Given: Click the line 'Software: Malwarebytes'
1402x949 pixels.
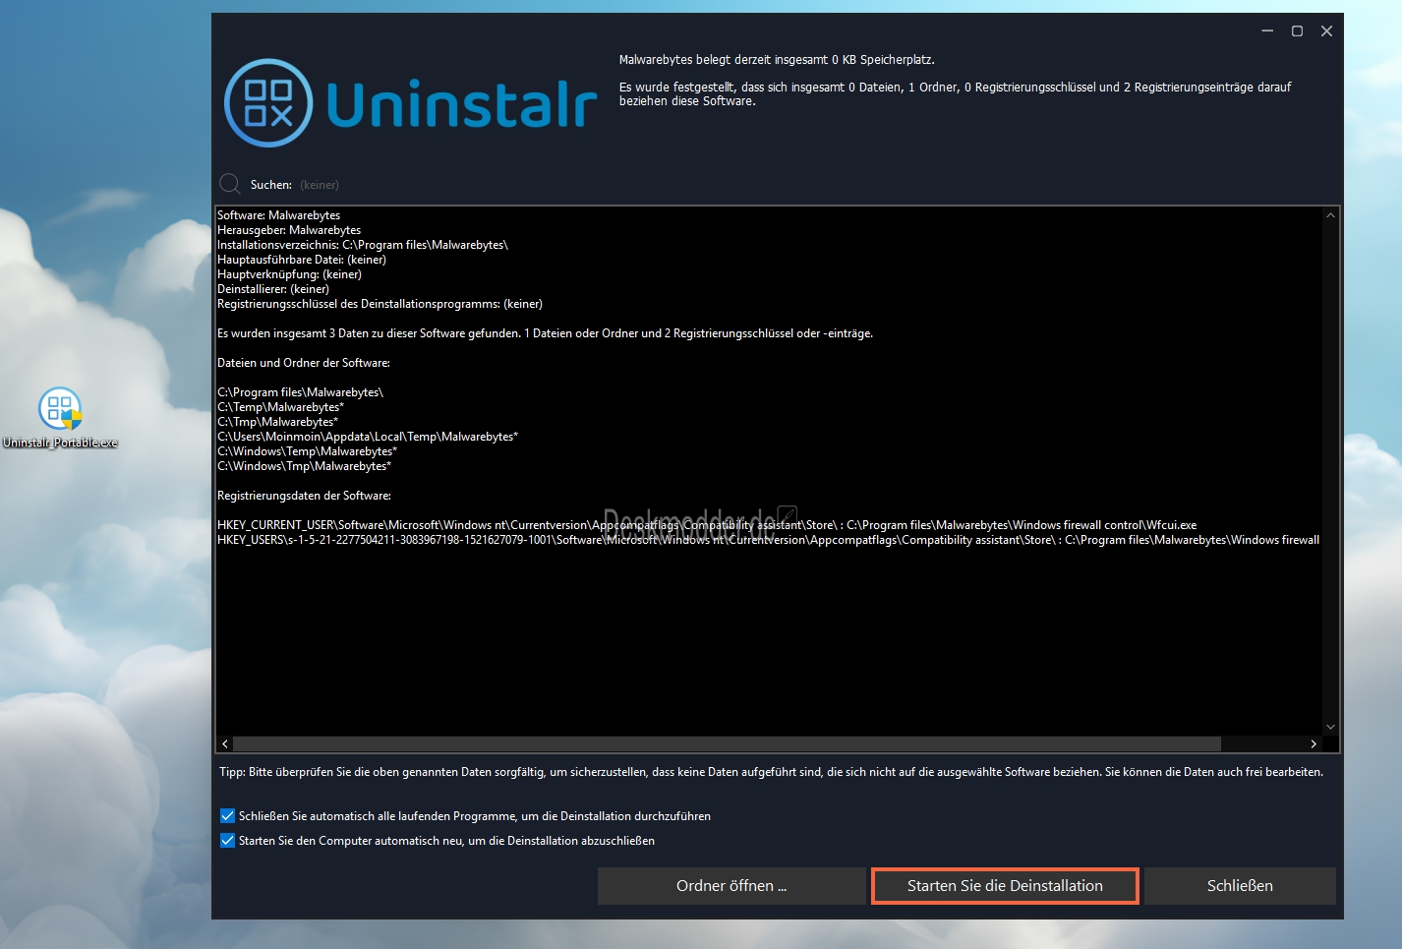Looking at the screenshot, I should (x=279, y=215).
